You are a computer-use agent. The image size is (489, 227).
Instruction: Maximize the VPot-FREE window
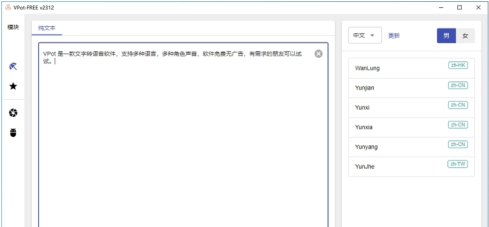(x=459, y=7)
